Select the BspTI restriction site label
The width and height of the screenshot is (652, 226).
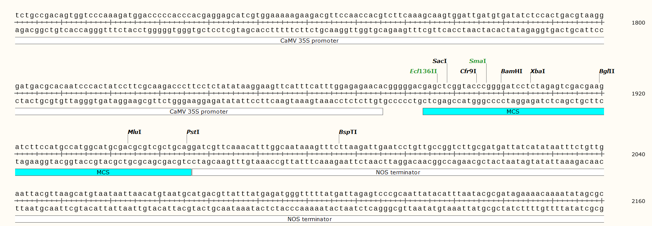(x=348, y=132)
